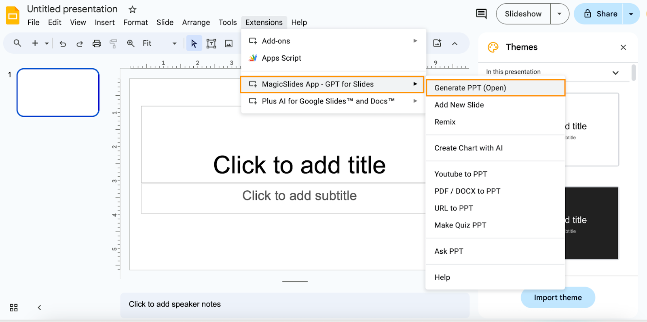Select slide 1 thumbnail in filmstrip
647x322 pixels.
[58, 93]
